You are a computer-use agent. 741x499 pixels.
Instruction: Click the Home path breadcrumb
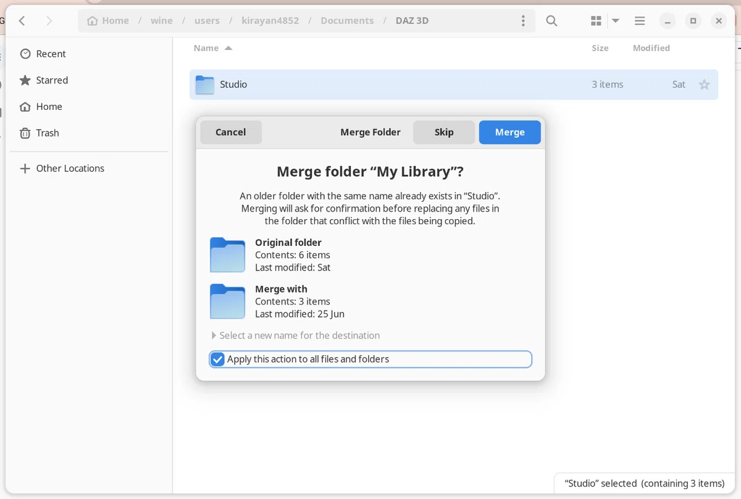click(109, 20)
